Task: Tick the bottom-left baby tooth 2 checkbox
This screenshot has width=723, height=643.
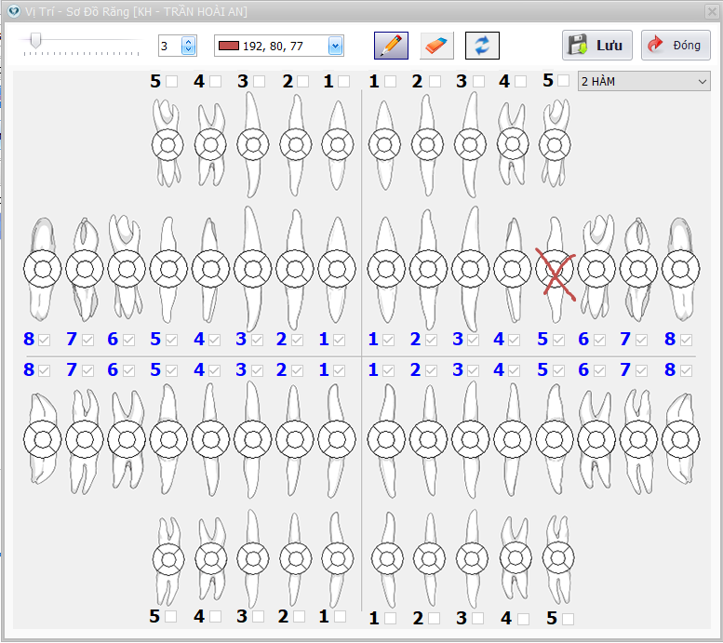Action: (x=299, y=617)
